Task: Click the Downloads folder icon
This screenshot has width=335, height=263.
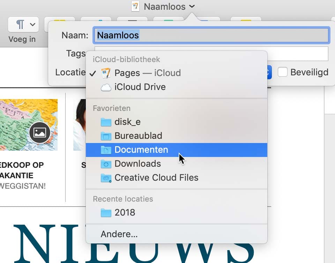Action: (106, 164)
